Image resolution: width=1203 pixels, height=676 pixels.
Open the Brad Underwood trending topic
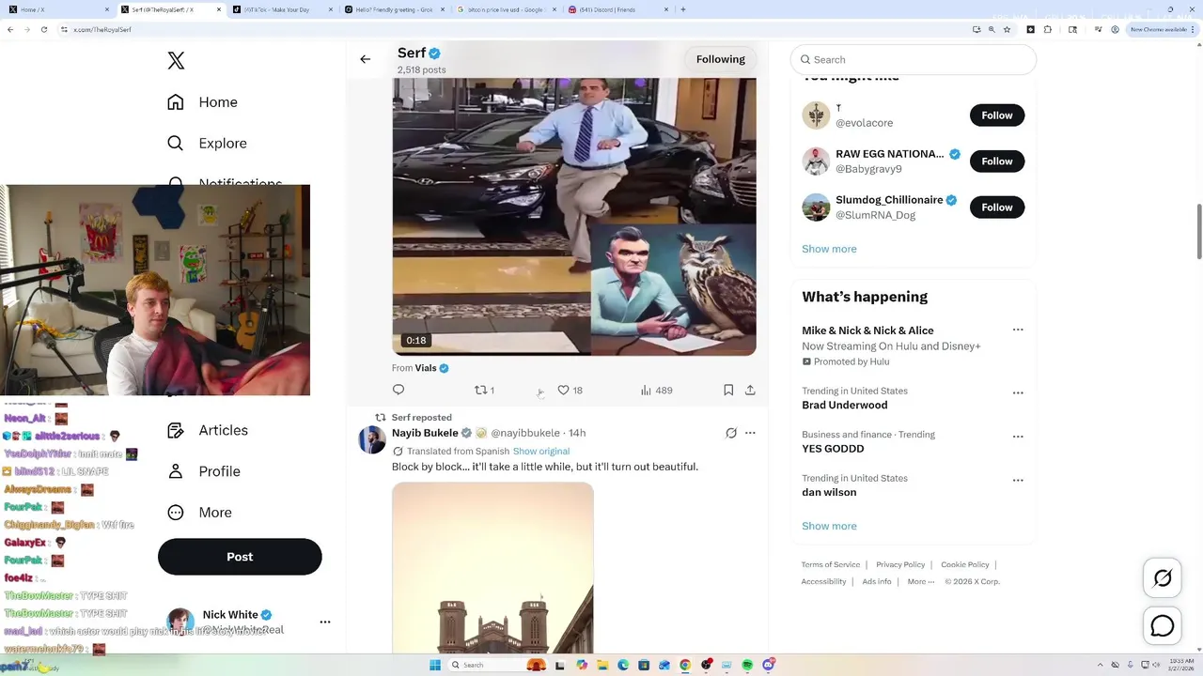tap(844, 406)
